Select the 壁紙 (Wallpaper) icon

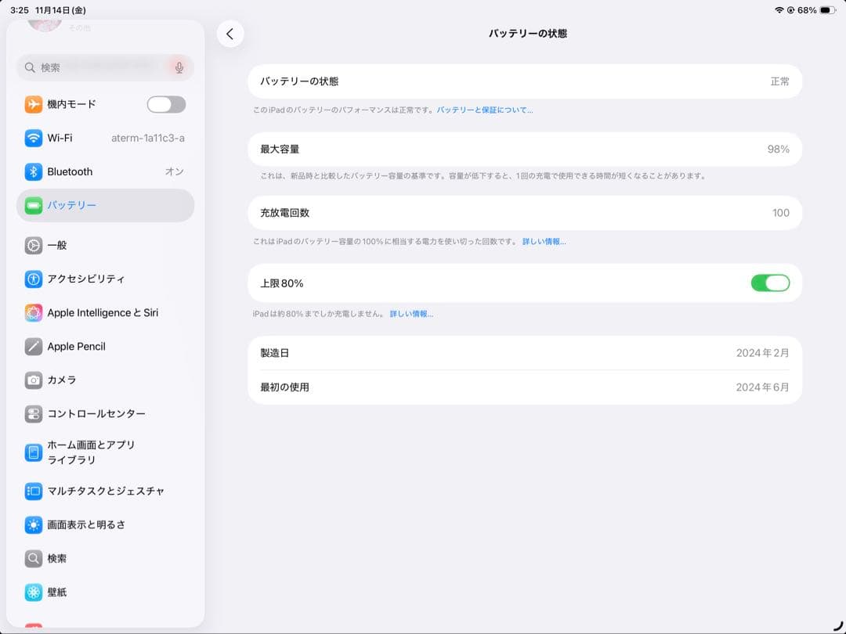(x=33, y=593)
